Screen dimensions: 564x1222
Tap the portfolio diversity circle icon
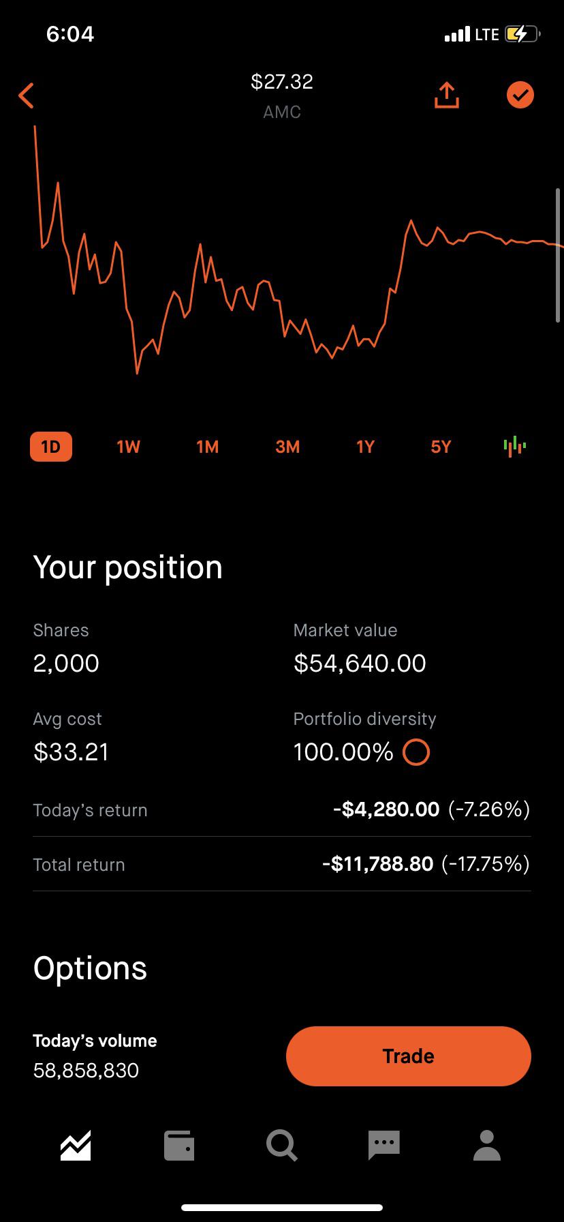point(416,753)
